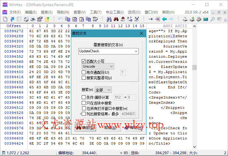Click the Undo toolbar icon
This screenshot has width=228, height=156.
tap(60, 19)
